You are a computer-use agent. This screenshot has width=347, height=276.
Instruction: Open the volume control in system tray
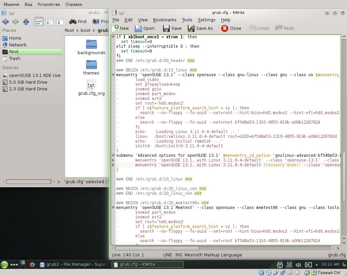pyautogui.click(x=299, y=264)
